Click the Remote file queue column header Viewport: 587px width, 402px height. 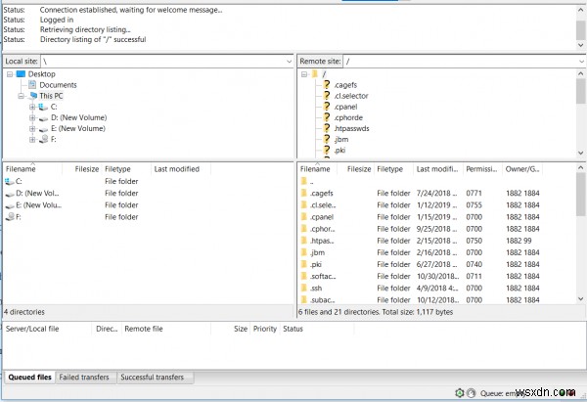[x=166, y=329]
